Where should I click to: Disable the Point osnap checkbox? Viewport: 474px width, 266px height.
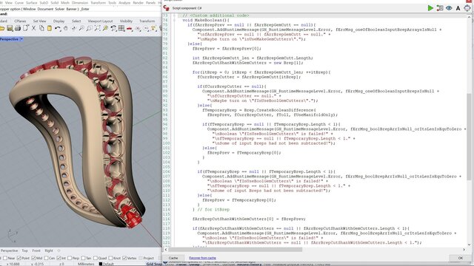[x=19, y=258]
